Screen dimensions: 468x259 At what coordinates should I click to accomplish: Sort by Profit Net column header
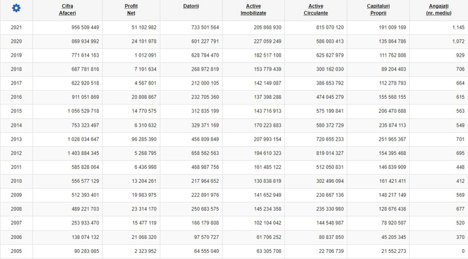[131, 9]
